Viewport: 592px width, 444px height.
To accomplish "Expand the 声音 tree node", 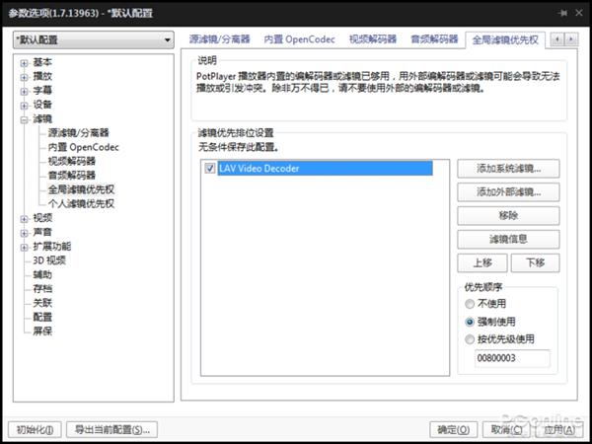I will (24, 233).
